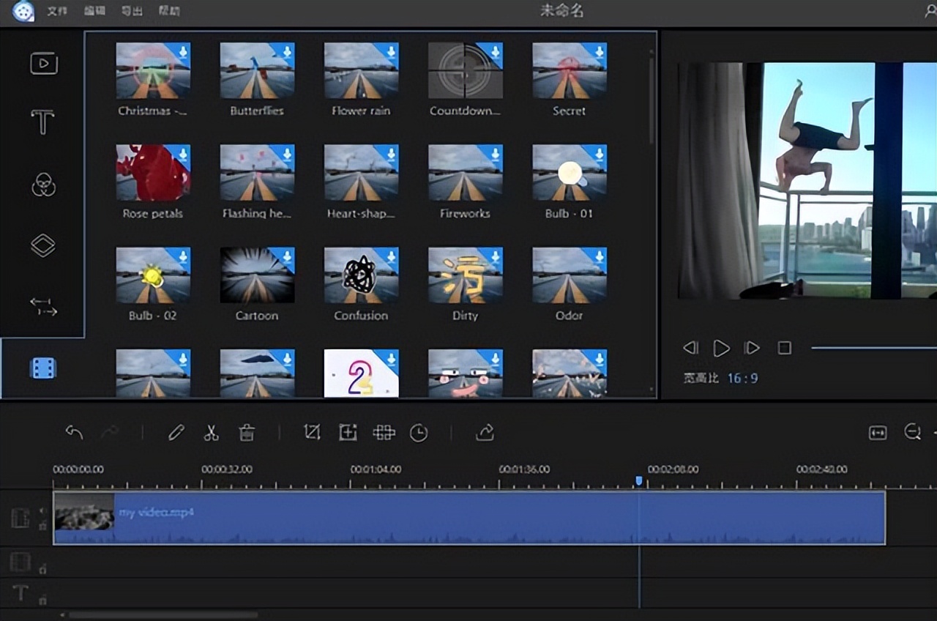The height and width of the screenshot is (621, 937).
Task: Open the mosaic tool
Action: (384, 433)
